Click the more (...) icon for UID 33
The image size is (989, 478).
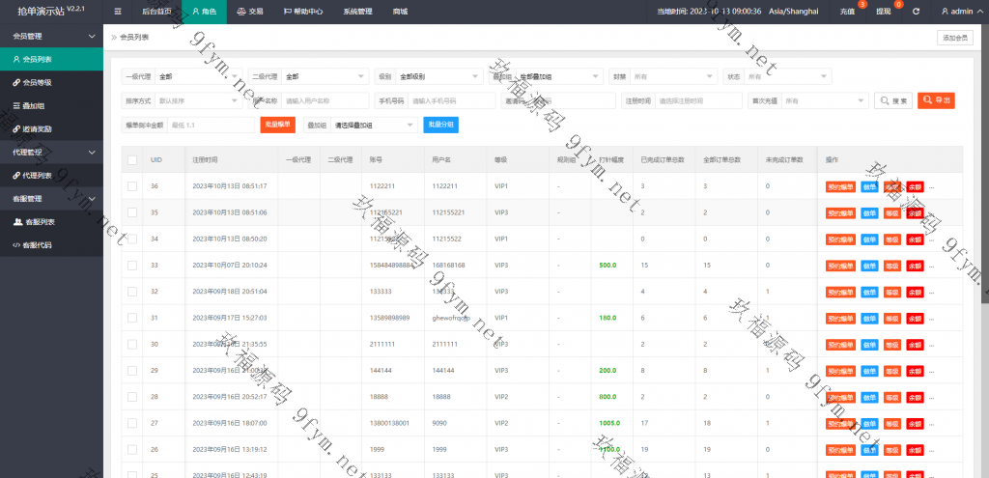pyautogui.click(x=931, y=266)
